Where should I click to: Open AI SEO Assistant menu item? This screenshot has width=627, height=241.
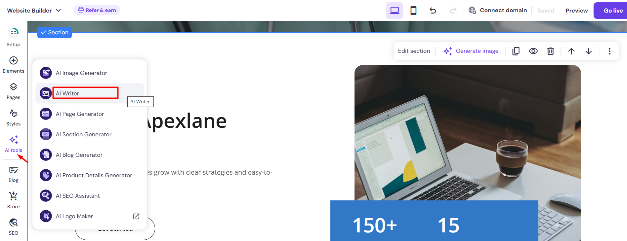[90, 196]
